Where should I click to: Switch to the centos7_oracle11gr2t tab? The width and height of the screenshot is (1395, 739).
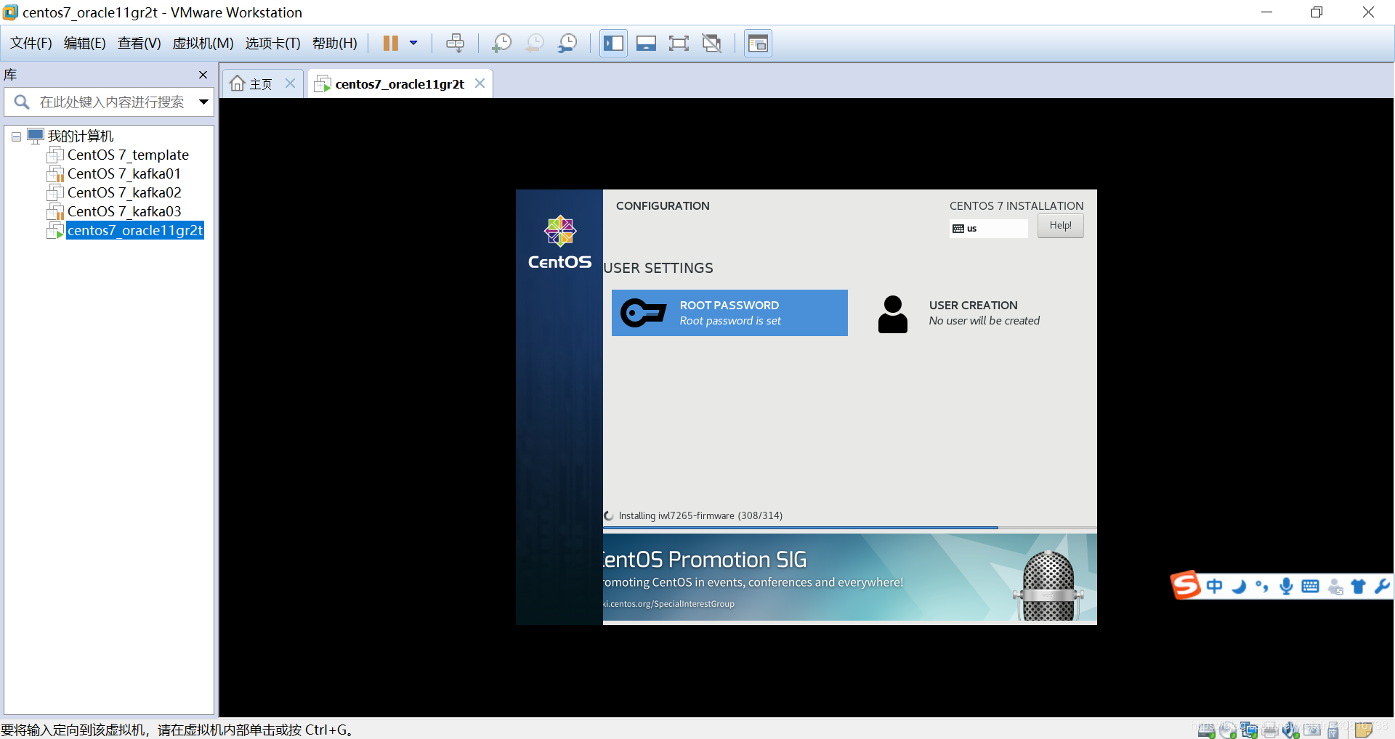click(399, 84)
